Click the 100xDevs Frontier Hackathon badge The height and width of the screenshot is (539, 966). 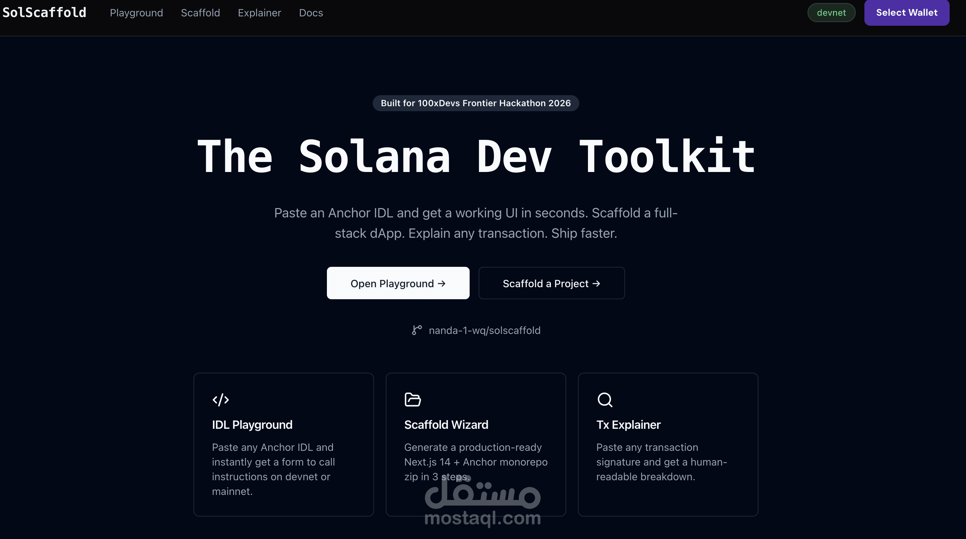[476, 103]
